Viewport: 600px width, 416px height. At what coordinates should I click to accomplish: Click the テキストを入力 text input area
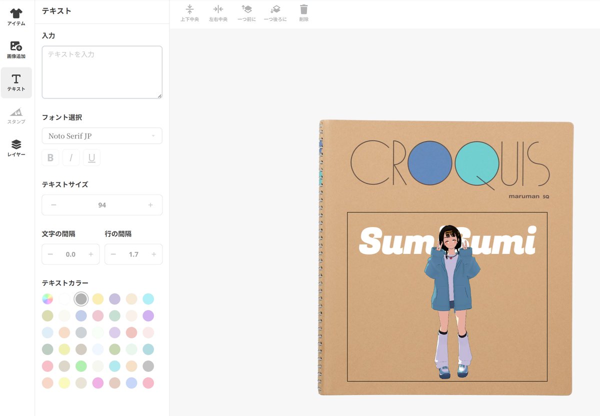[x=102, y=72]
